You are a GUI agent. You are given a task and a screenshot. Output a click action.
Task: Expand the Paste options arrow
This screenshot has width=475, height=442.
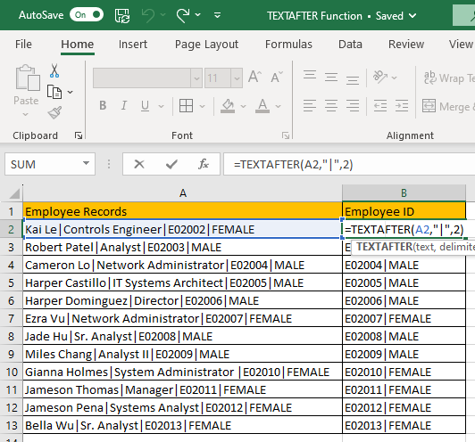pos(25,115)
